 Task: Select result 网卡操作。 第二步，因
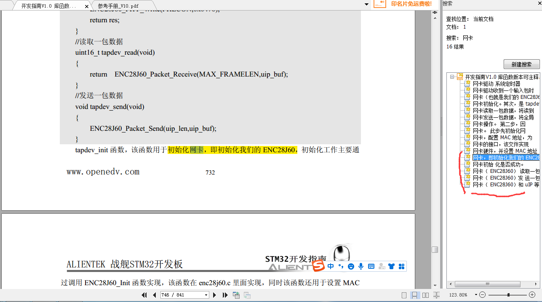coord(499,124)
